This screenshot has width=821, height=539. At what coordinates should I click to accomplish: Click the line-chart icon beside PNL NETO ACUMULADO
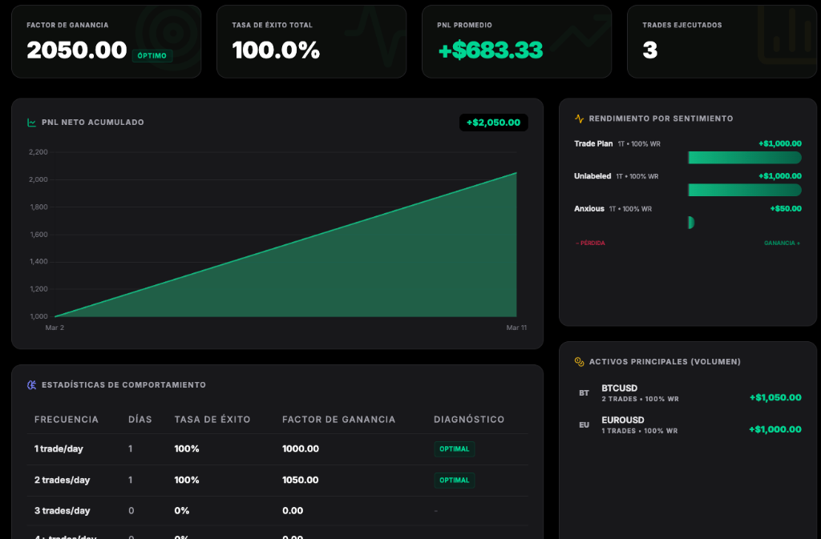pyautogui.click(x=30, y=122)
